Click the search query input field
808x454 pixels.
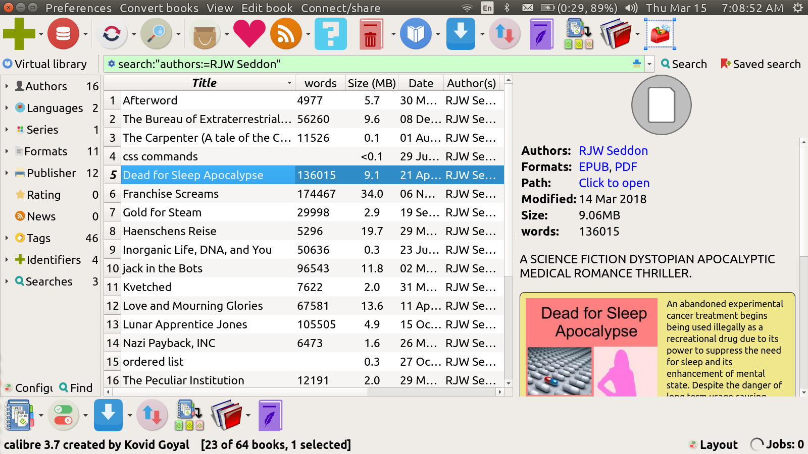374,64
